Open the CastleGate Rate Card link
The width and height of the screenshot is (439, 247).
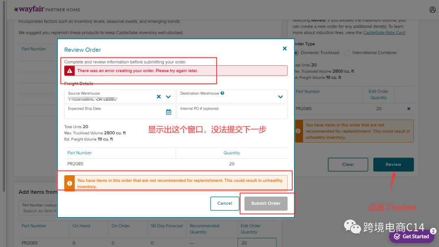tap(384, 32)
